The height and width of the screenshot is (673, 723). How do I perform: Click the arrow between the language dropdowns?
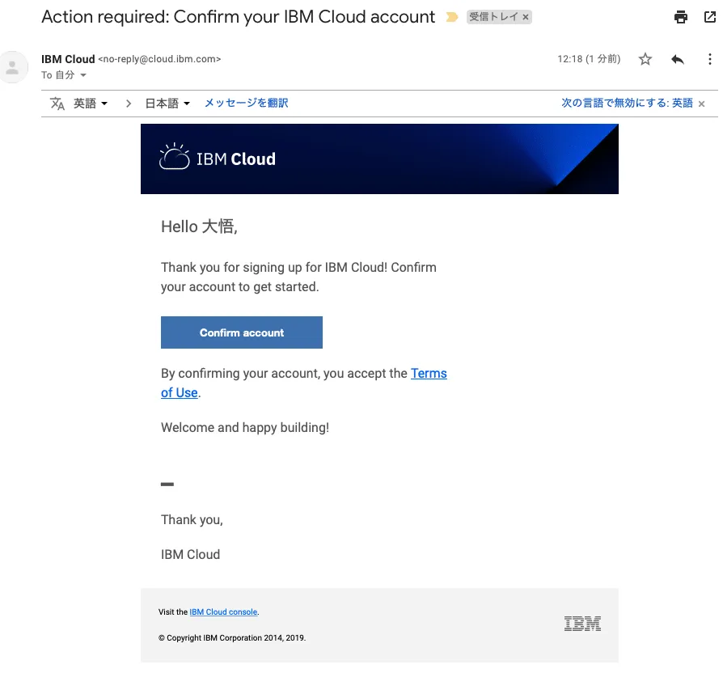coord(129,104)
